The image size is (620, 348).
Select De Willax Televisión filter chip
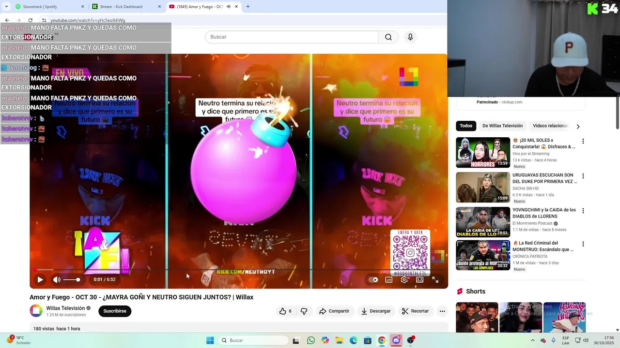click(502, 126)
